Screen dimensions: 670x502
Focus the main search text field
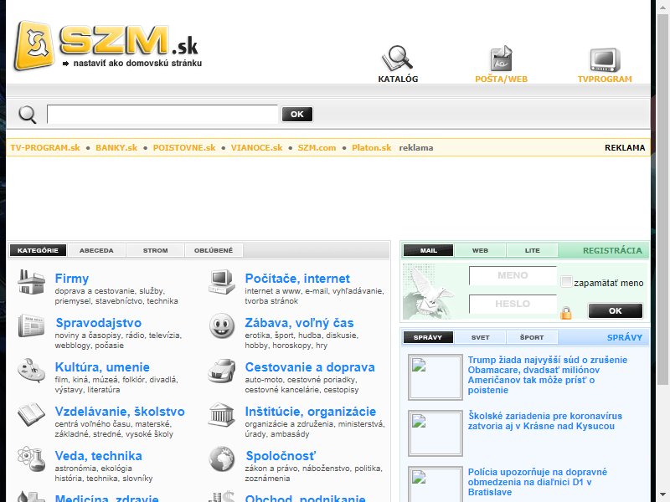(x=162, y=114)
